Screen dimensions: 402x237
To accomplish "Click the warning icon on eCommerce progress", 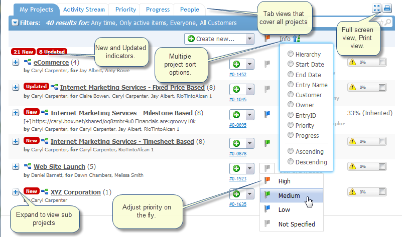I will pos(352,62).
